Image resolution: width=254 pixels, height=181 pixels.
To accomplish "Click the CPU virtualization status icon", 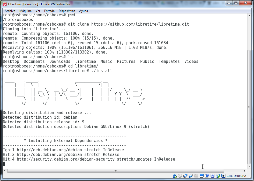I will click(213, 176).
